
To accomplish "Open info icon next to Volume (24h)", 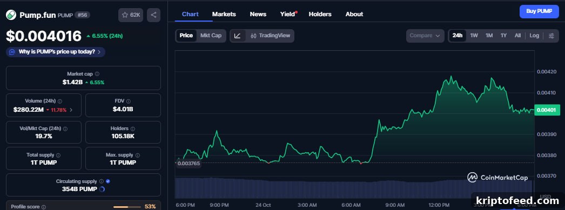I will click(60, 101).
